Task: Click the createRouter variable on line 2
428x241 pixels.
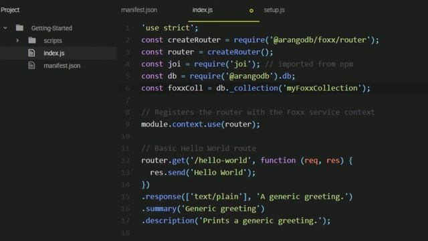Action: 194,40
